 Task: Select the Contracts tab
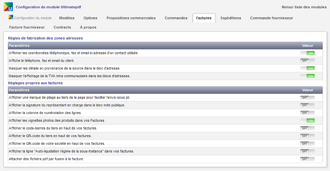point(62,27)
